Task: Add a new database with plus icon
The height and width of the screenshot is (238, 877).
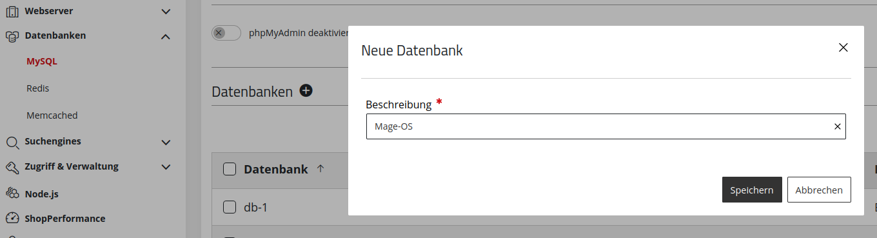Action: [306, 91]
